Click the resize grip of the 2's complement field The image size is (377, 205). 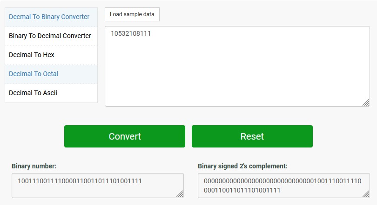click(x=366, y=194)
